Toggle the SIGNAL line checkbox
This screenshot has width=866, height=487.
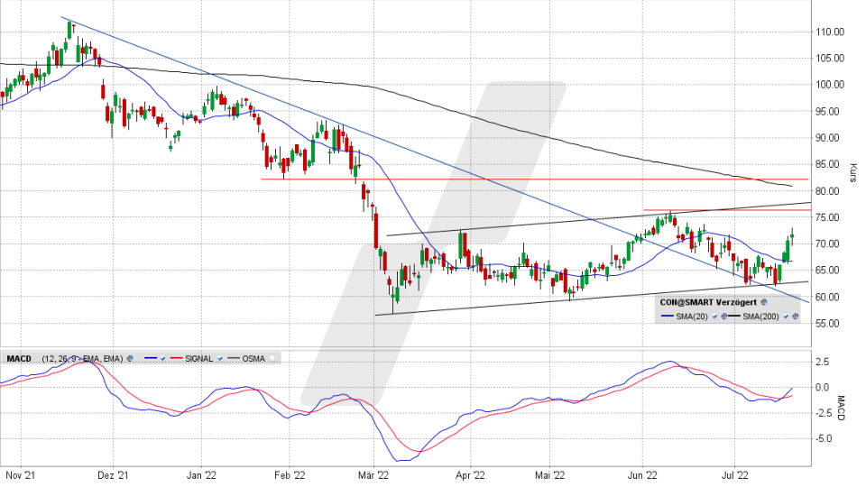(220, 358)
